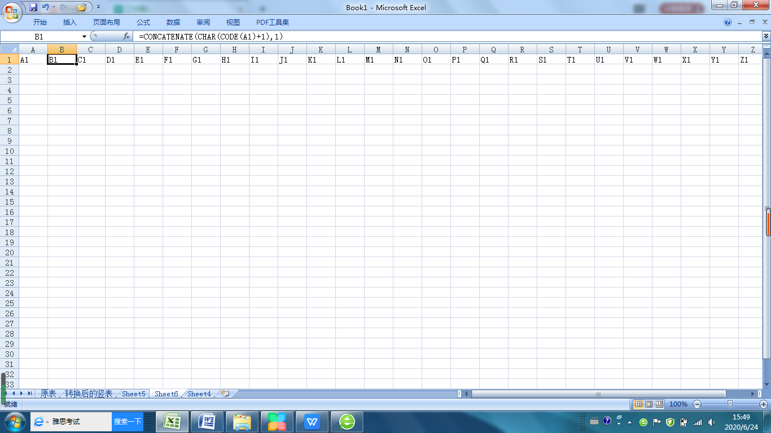
Task: Click the Open folder icon in Quick Access
Action: point(82,7)
